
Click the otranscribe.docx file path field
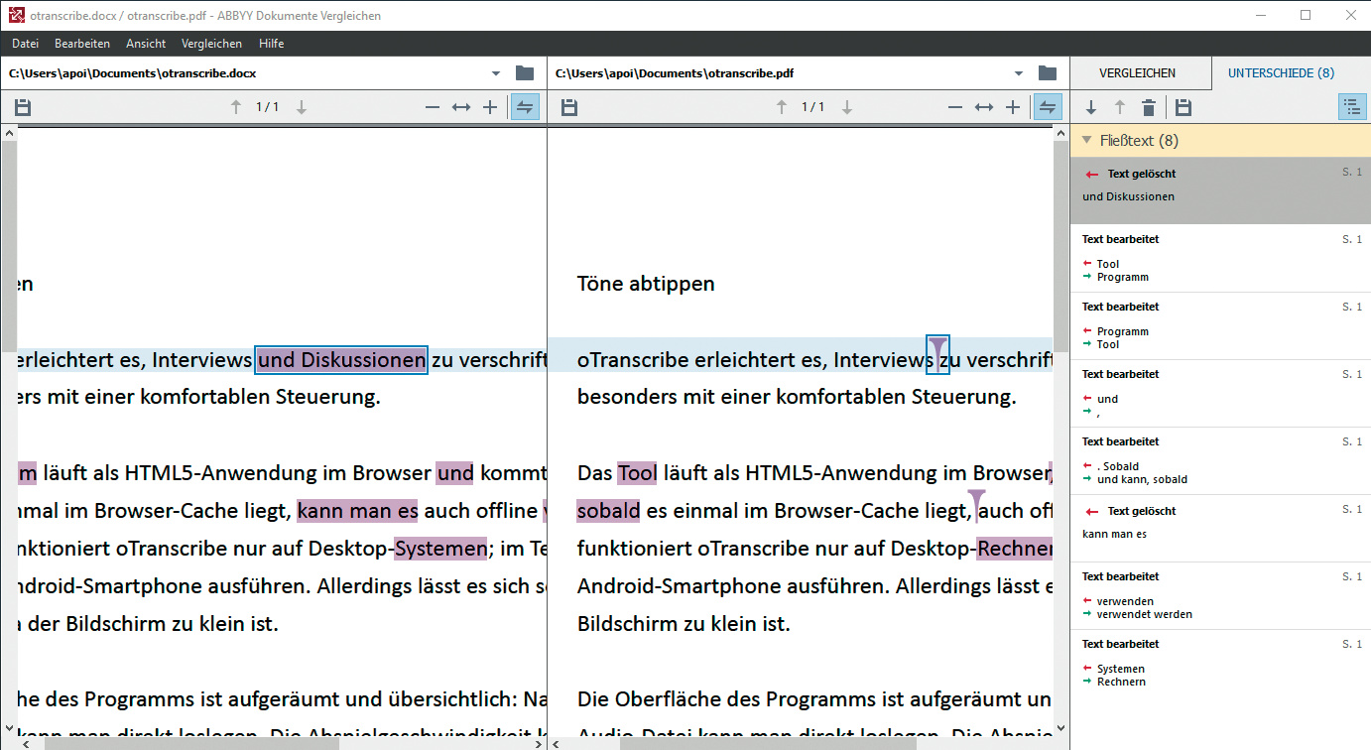pyautogui.click(x=248, y=73)
